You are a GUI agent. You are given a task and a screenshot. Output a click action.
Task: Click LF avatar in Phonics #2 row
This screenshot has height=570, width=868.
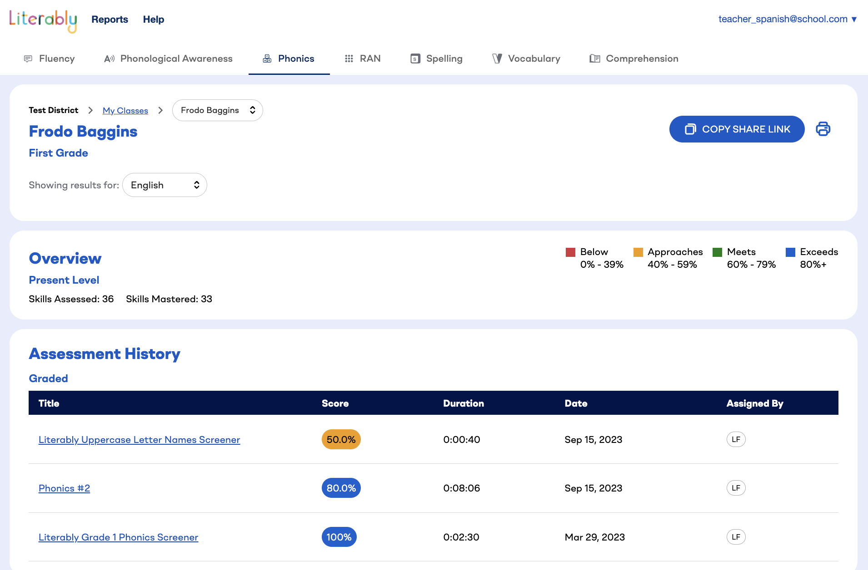pyautogui.click(x=736, y=488)
